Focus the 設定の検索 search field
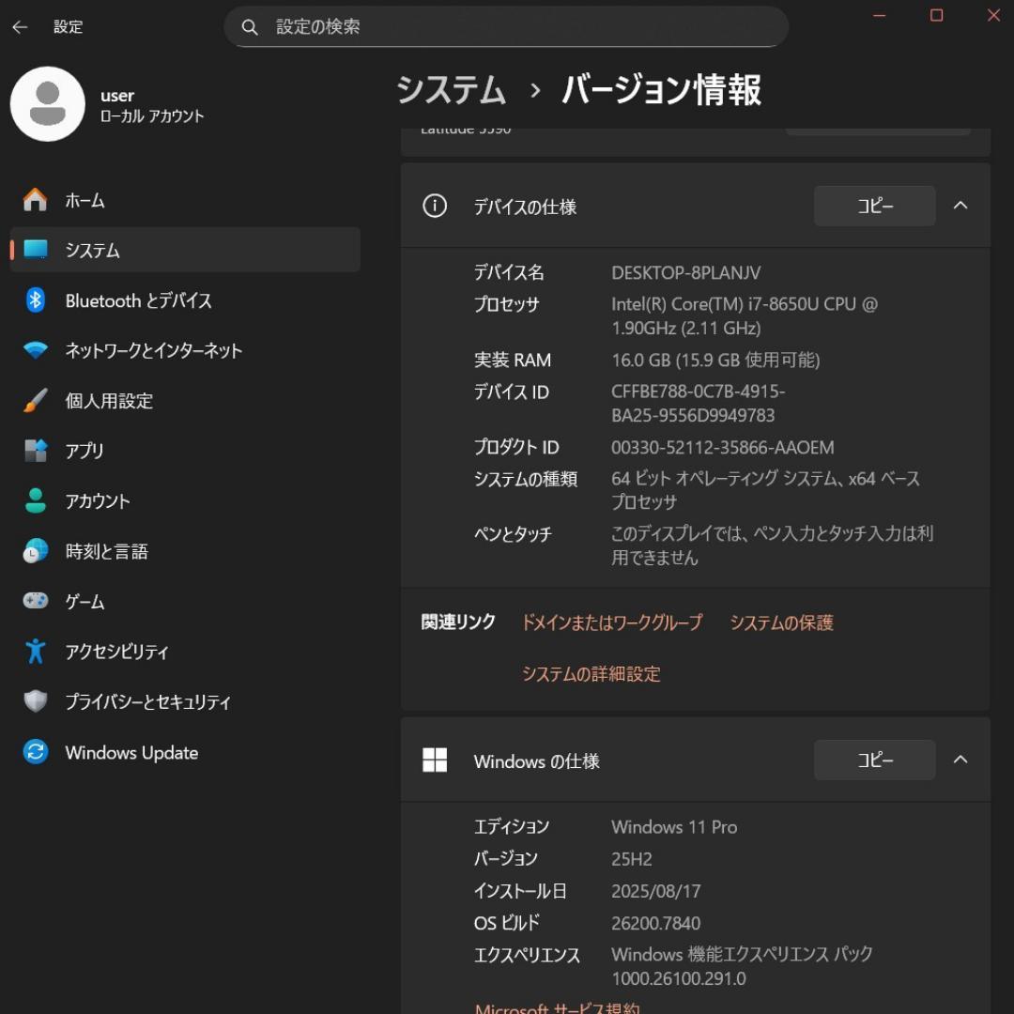 tap(506, 26)
